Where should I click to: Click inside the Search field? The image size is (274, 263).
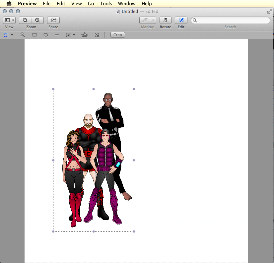233,20
